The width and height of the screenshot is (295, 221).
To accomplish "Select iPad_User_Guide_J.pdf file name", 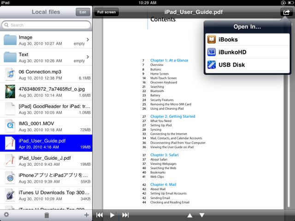I will coord(45,158).
